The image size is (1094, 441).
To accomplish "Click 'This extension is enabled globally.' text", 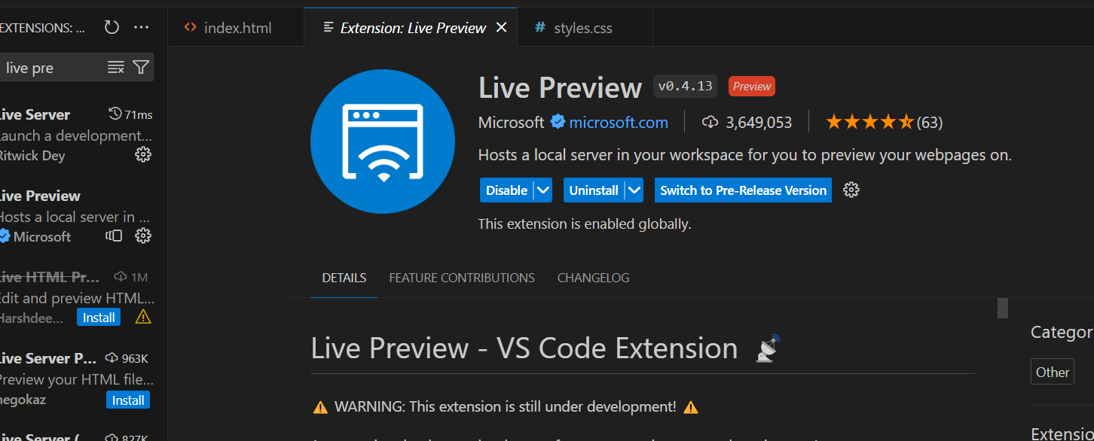I will 585,224.
